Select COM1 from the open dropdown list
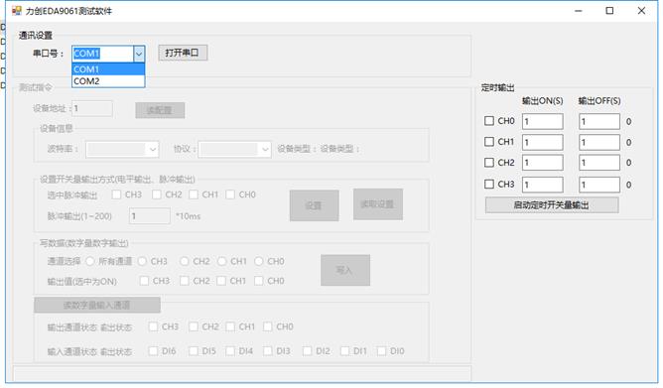The width and height of the screenshot is (663, 388). coord(108,69)
